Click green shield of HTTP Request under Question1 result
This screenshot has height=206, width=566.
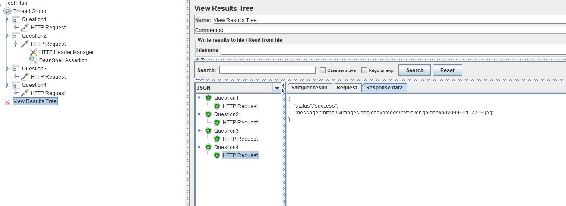pos(217,106)
